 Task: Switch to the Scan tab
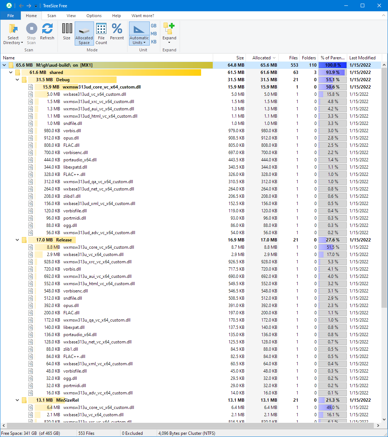coord(52,16)
